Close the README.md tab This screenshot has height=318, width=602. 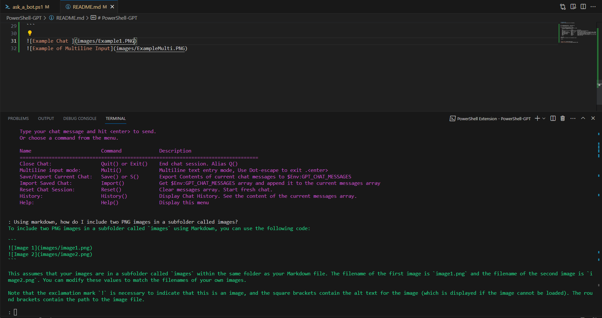(112, 7)
